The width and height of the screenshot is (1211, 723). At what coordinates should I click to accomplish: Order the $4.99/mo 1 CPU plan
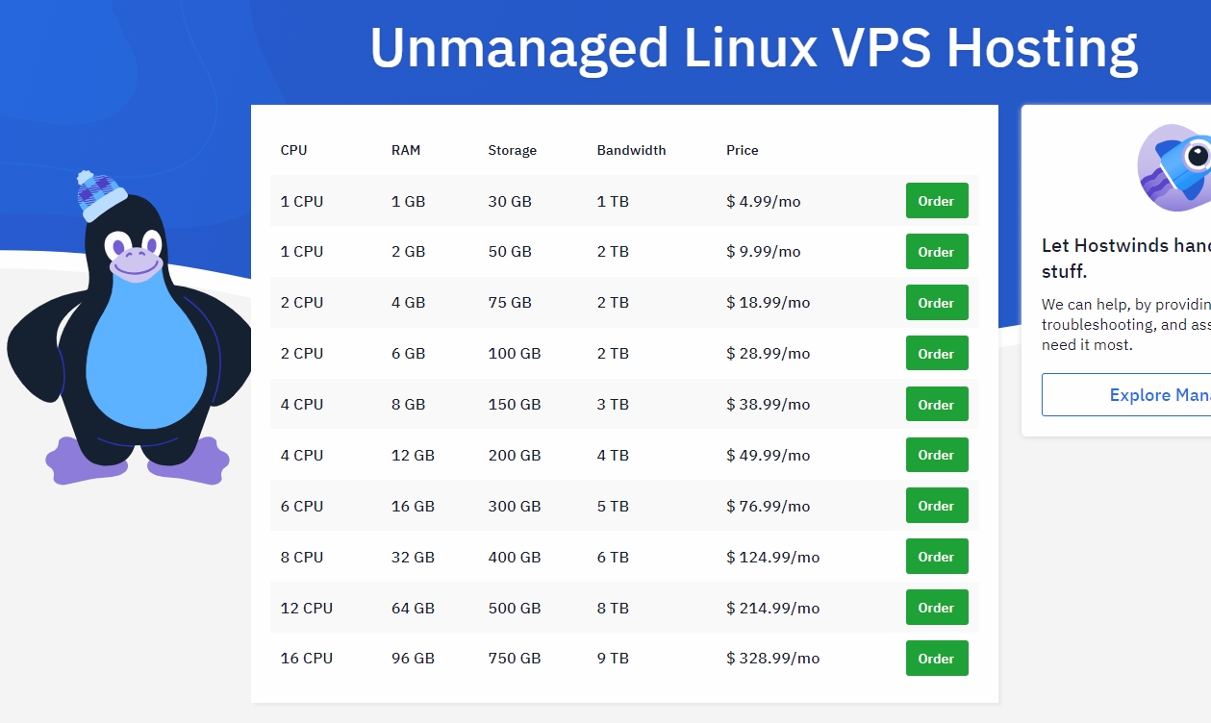pos(936,201)
